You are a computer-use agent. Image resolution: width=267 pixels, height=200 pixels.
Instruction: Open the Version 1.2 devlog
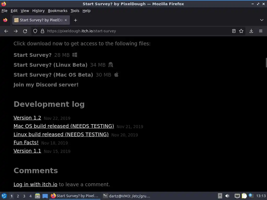[x=27, y=118]
